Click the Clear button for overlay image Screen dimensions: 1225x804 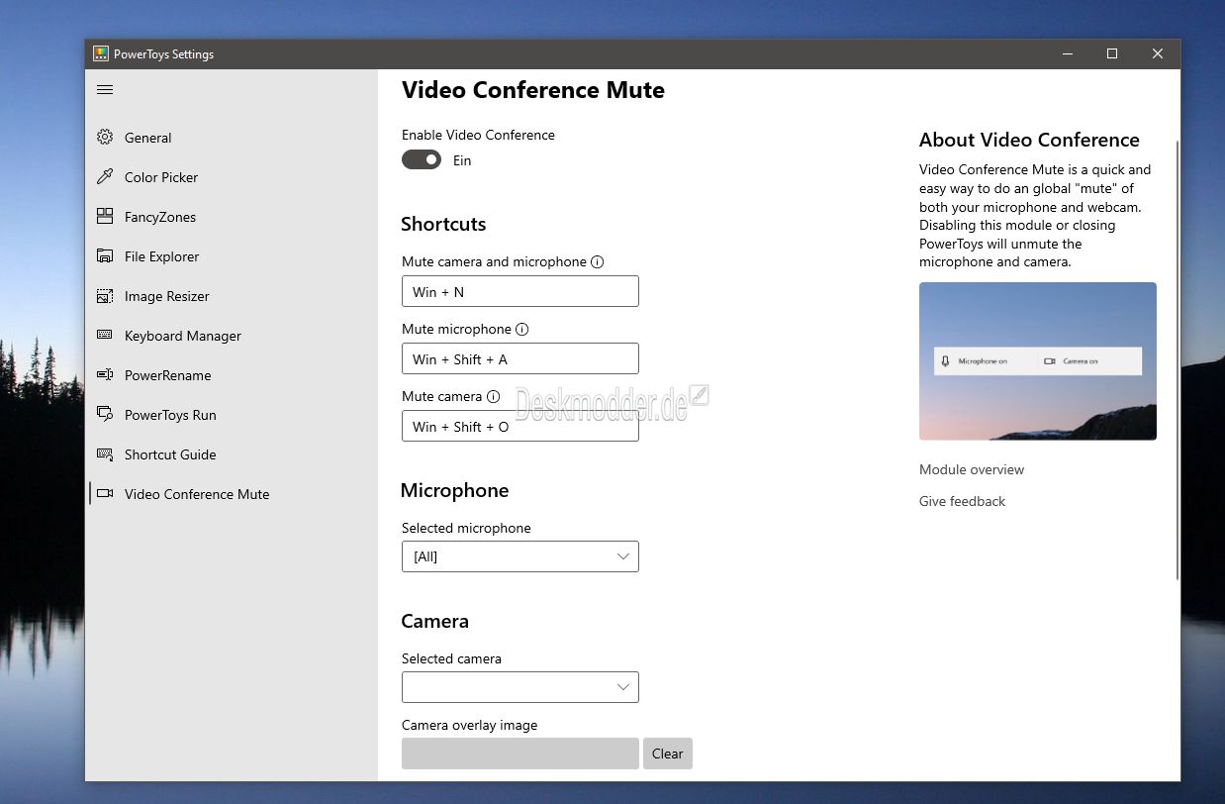point(668,754)
